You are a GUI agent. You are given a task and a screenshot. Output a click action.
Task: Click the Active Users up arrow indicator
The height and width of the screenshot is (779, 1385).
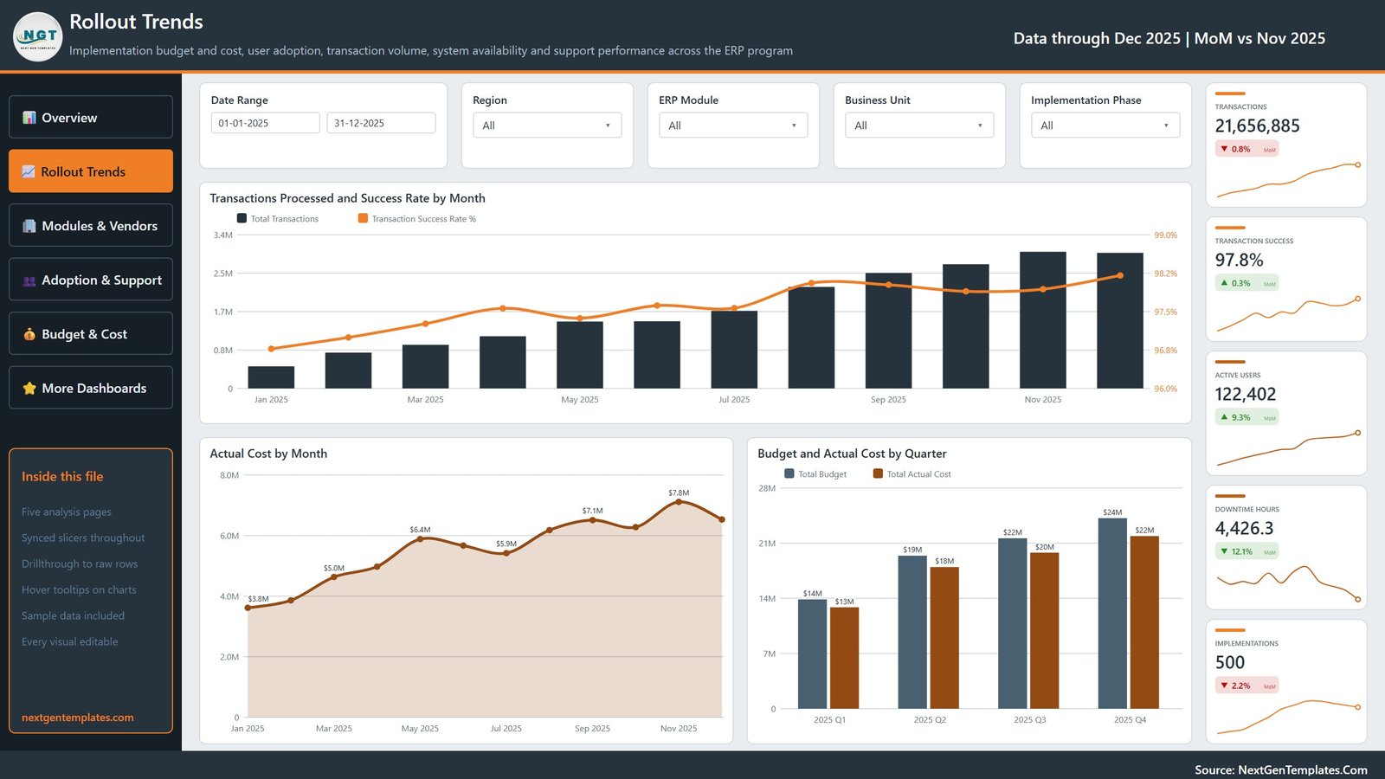[x=1224, y=417]
